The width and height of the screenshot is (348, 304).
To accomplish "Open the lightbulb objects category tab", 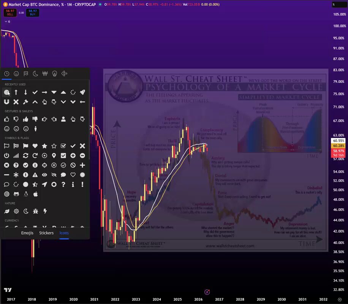I will point(55,73).
